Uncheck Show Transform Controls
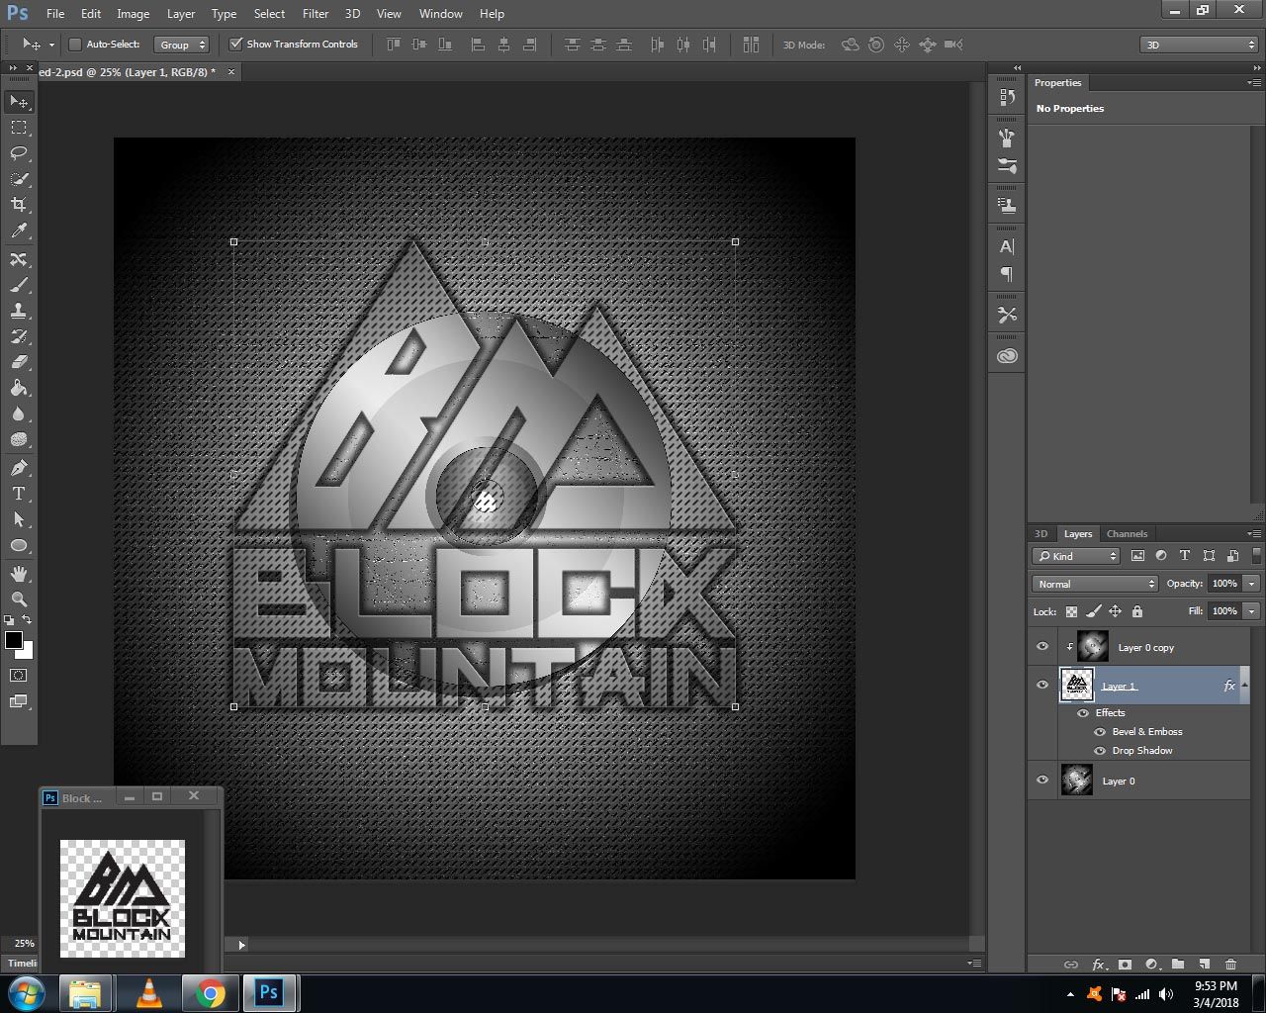 click(x=236, y=45)
